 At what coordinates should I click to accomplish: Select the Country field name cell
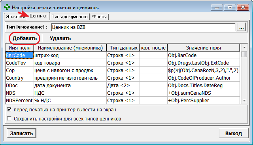click(19, 78)
